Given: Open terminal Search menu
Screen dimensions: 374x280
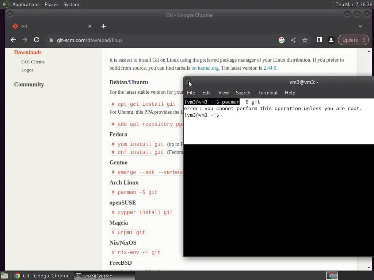Looking at the screenshot, I should [x=243, y=93].
